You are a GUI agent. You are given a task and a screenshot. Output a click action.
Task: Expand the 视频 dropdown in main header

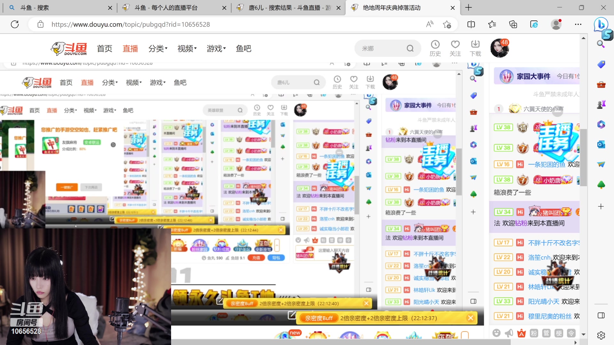point(187,49)
